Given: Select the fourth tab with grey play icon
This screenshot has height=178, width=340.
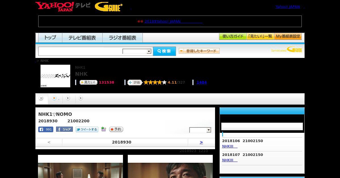Looking at the screenshot, I should click(81, 98).
